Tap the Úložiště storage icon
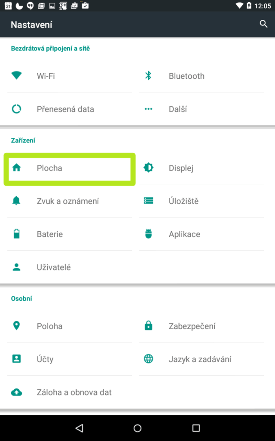This screenshot has width=275, height=441. pos(148,201)
